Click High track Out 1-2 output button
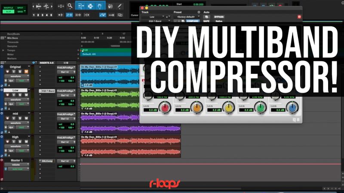This screenshot has width=344, height=193. pyautogui.click(x=66, y=142)
